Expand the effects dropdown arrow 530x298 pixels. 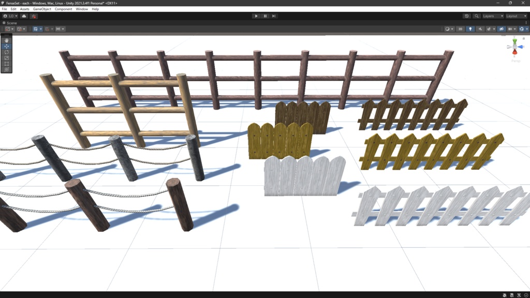tap(494, 29)
